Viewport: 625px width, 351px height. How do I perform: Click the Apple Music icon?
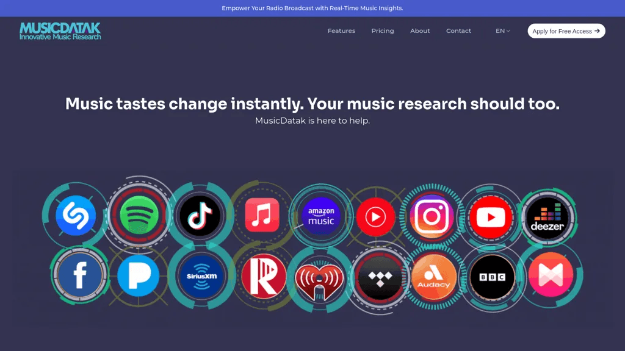262,215
